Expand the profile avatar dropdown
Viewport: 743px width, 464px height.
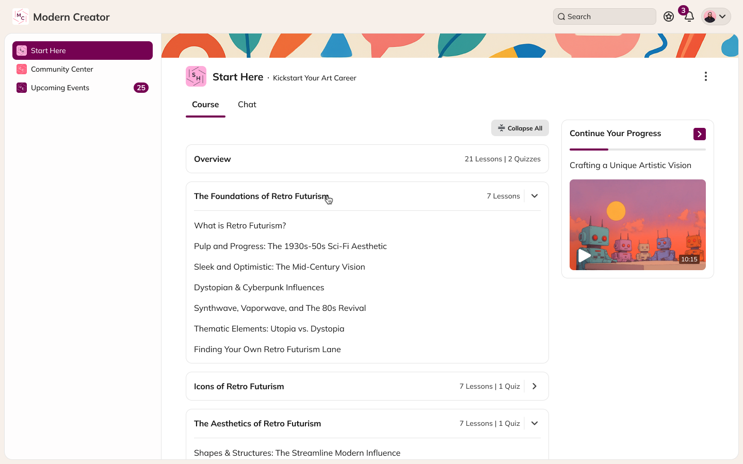[716, 16]
